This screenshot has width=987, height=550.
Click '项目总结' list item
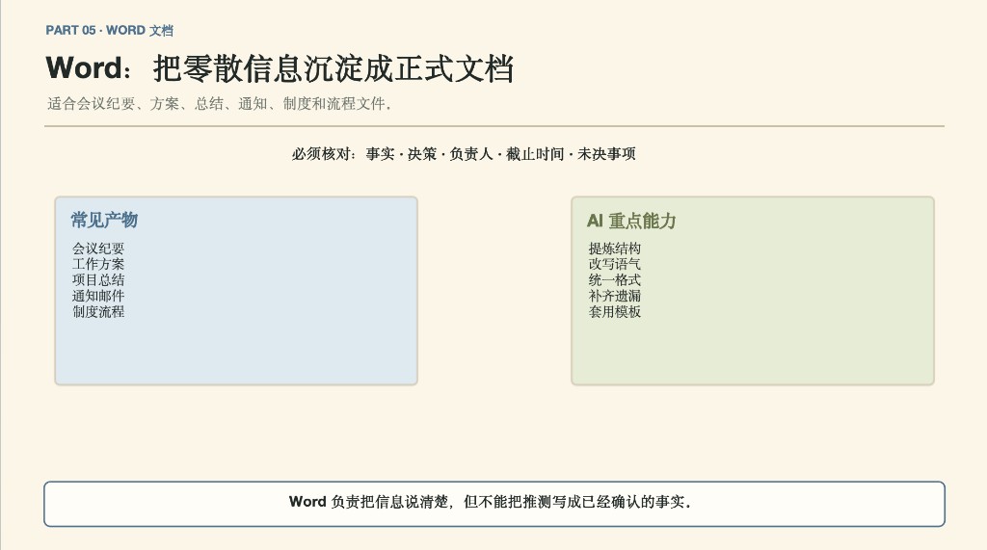tap(98, 280)
